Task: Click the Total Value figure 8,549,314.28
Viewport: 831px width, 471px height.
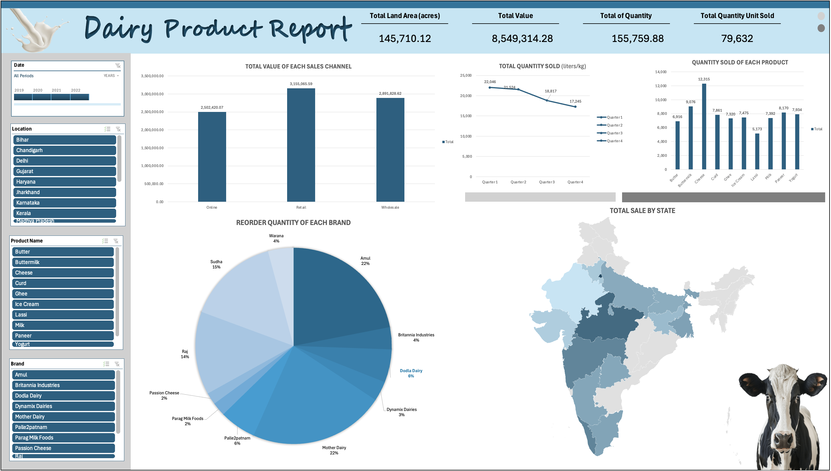Action: click(522, 38)
